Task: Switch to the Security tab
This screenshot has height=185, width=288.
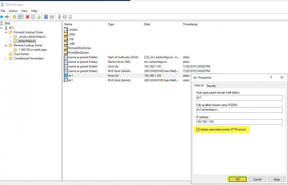Action: point(211,86)
